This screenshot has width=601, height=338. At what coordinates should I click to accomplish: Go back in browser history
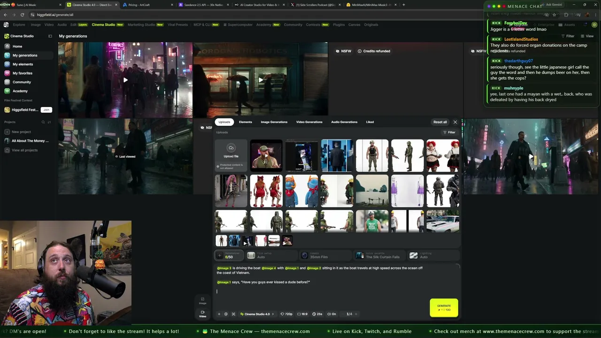pyautogui.click(x=5, y=15)
